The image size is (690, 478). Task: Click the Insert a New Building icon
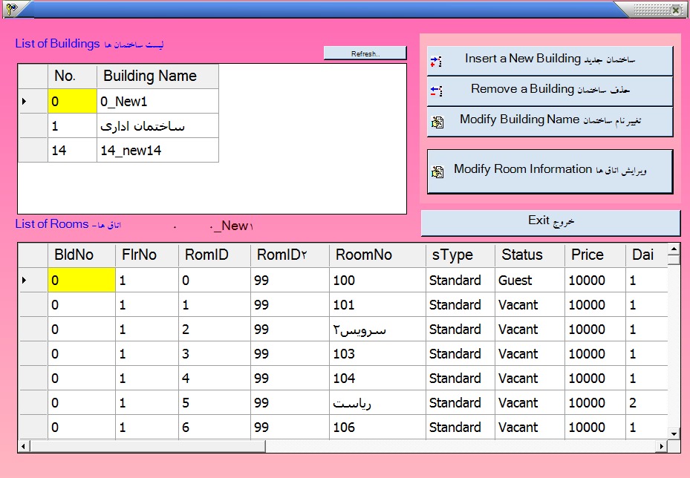436,62
